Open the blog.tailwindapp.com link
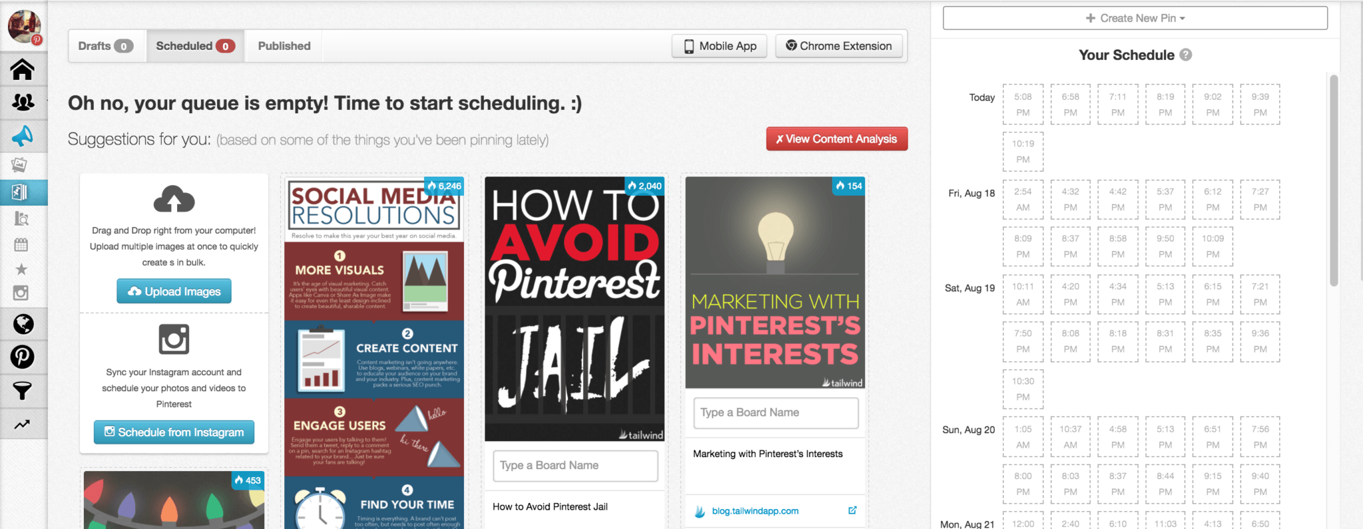The image size is (1363, 529). click(755, 511)
